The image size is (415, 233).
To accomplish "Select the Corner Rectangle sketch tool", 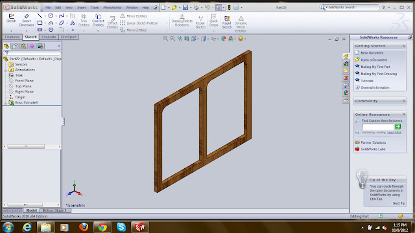I will (x=40, y=23).
